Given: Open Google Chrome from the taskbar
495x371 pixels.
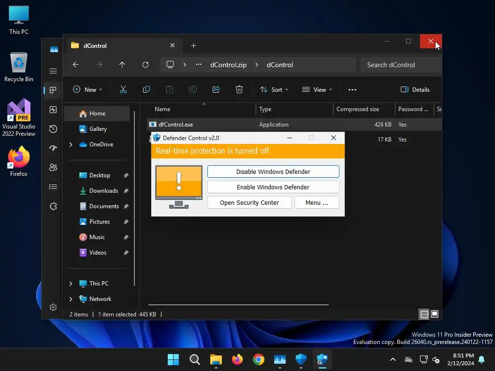Looking at the screenshot, I should [x=258, y=359].
